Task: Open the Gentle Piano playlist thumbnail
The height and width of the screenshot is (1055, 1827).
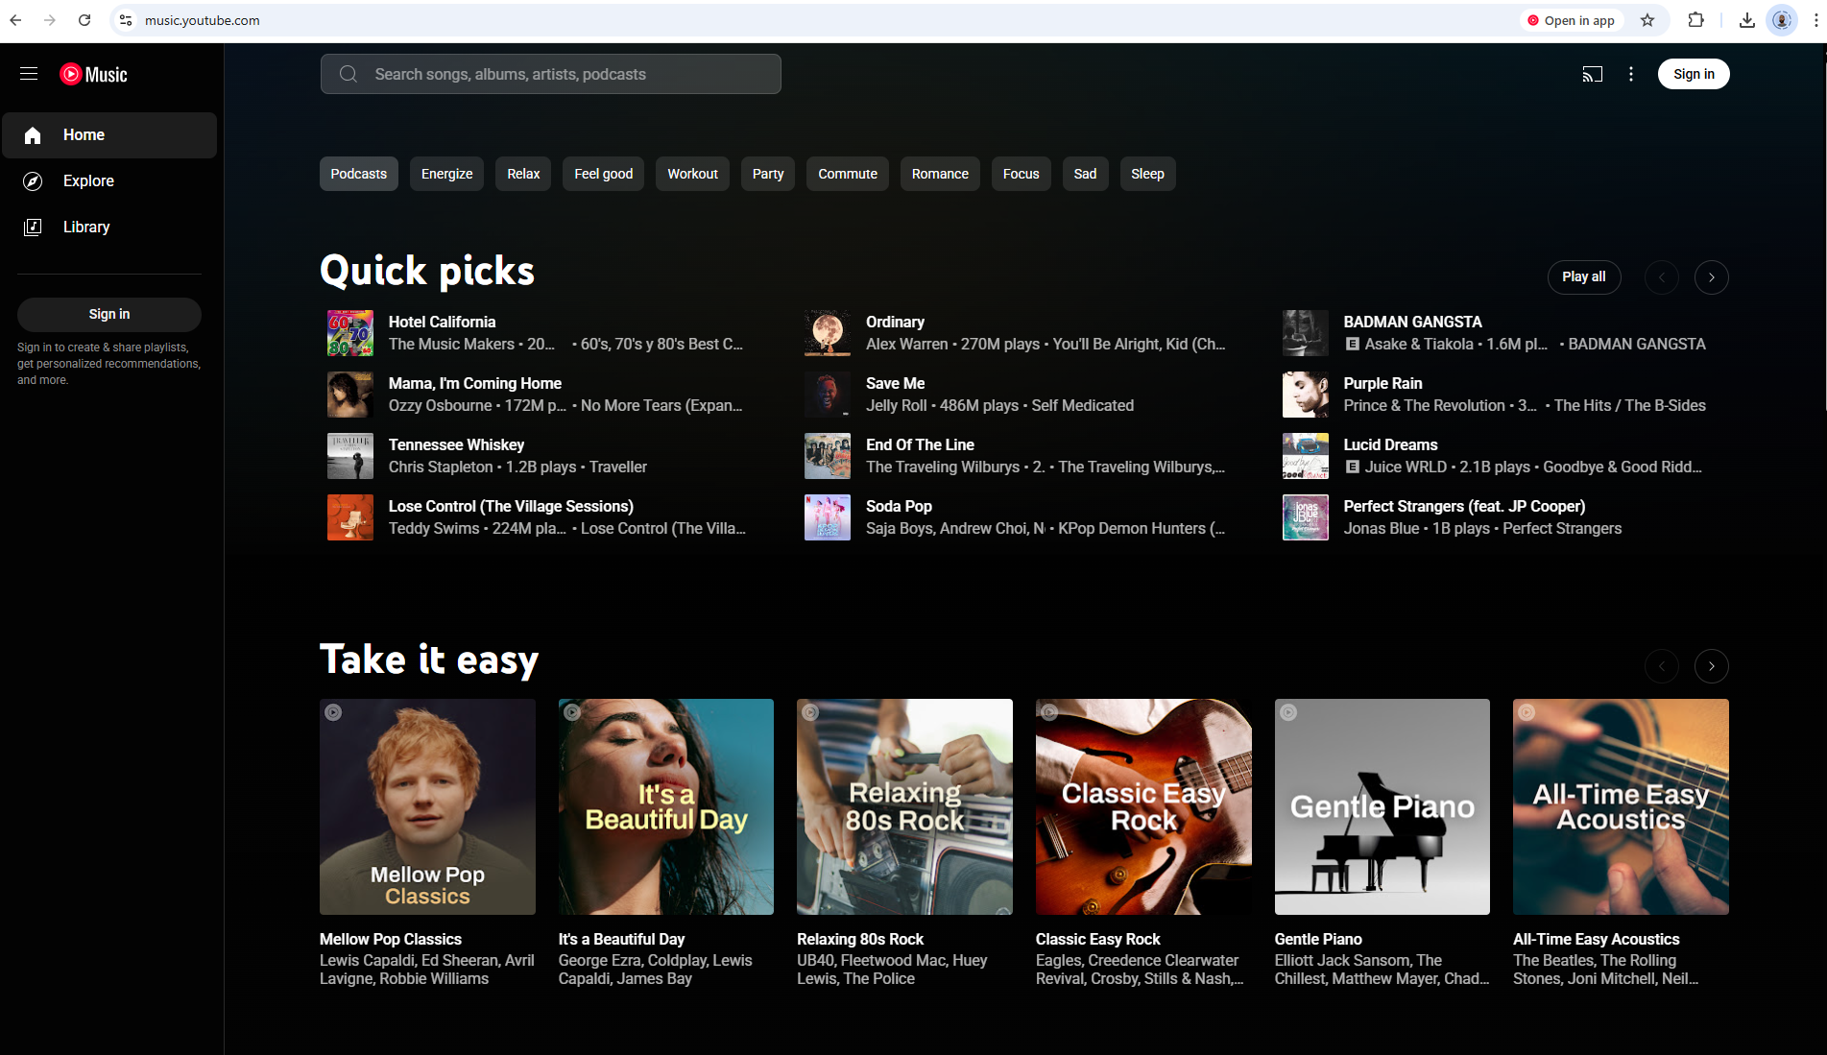Action: coord(1382,806)
